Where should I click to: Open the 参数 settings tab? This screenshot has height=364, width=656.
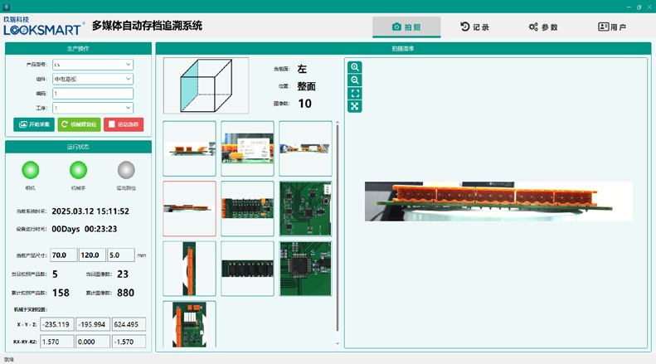543,27
